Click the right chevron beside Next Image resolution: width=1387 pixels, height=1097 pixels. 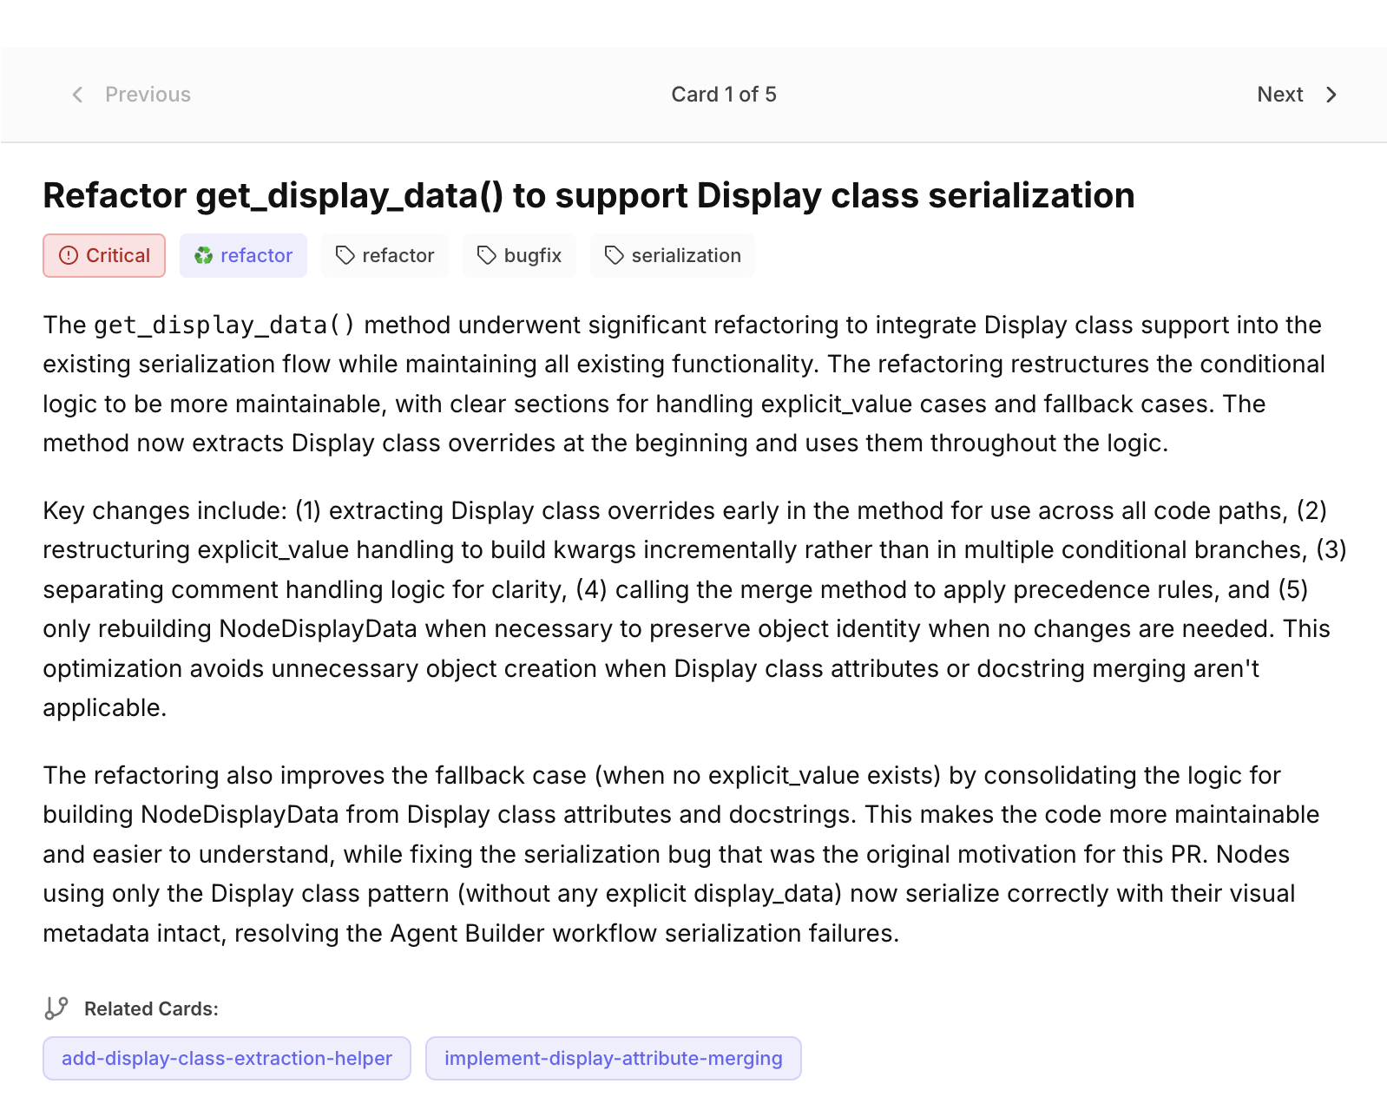point(1331,95)
